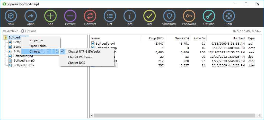Click the Softpedia.jpg icon in the tree

tap(10, 56)
